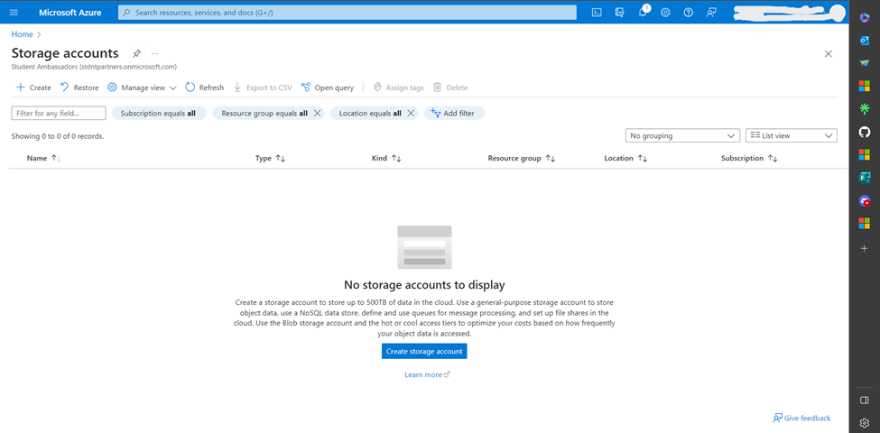
Task: Open the Learn more link
Action: click(x=427, y=374)
